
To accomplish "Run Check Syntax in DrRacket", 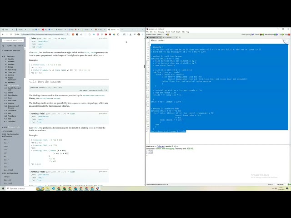I will pos(247,35).
